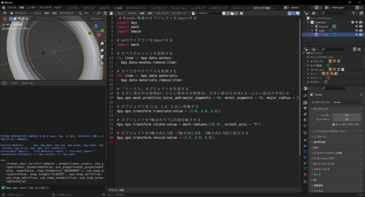The image size is (365, 197).
Task: Switch perspective/orthographic grid icon in viewport
Action: [x=102, y=63]
